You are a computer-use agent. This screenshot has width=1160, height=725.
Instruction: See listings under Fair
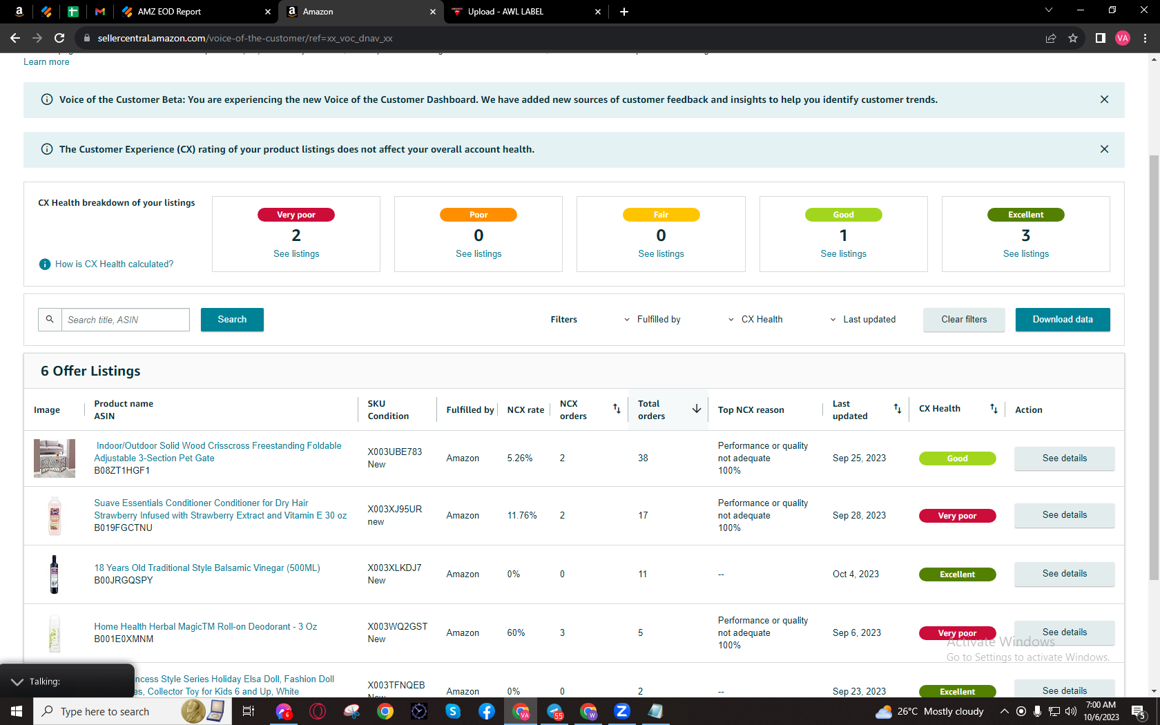(x=661, y=253)
